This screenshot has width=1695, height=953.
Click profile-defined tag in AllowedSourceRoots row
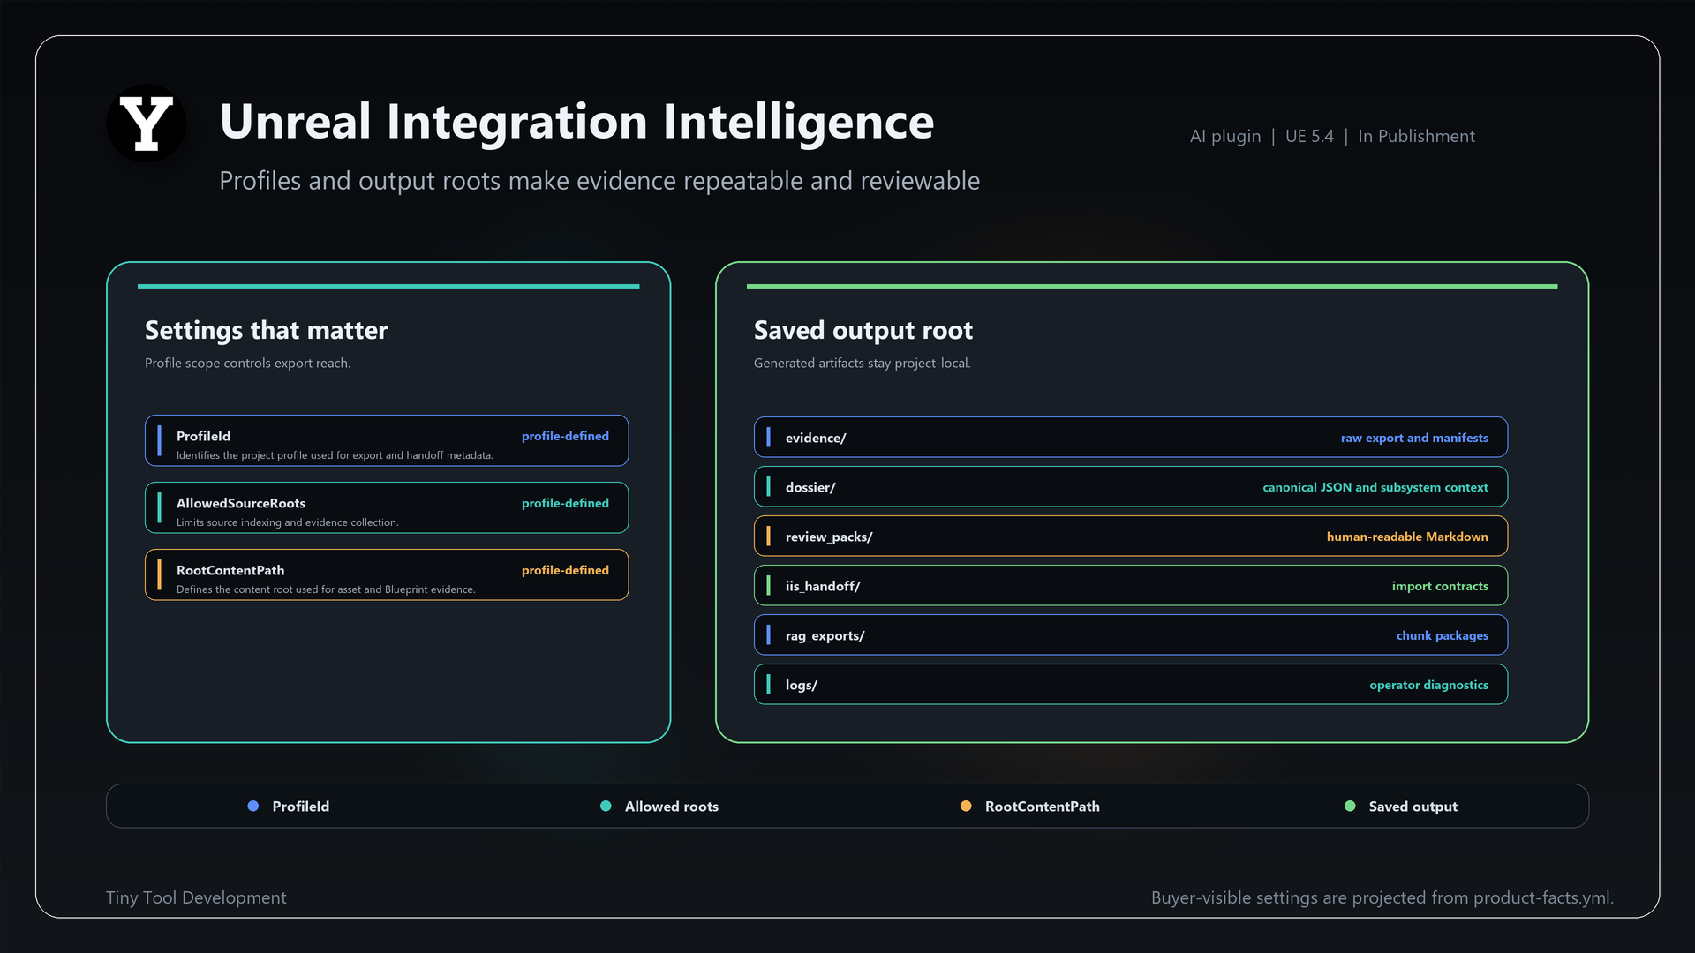[565, 503]
